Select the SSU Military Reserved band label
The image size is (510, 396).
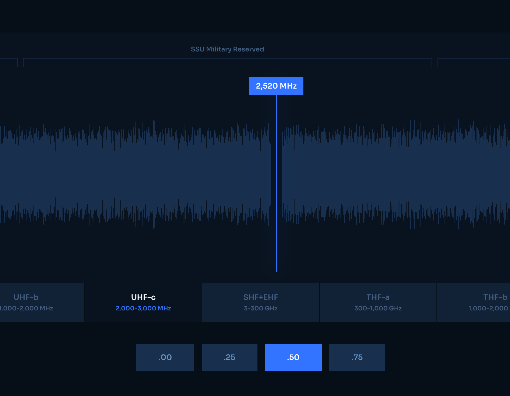pos(227,49)
